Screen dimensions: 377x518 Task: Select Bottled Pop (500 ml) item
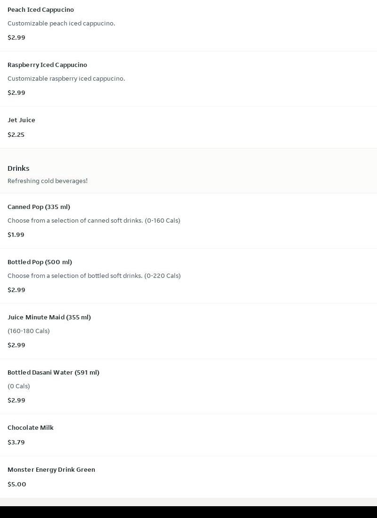click(188, 276)
